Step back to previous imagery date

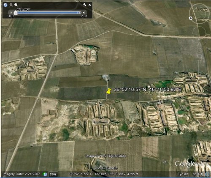tap(11, 13)
